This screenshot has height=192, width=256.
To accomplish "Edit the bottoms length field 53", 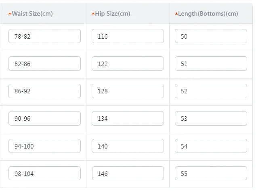I will 211,118.
